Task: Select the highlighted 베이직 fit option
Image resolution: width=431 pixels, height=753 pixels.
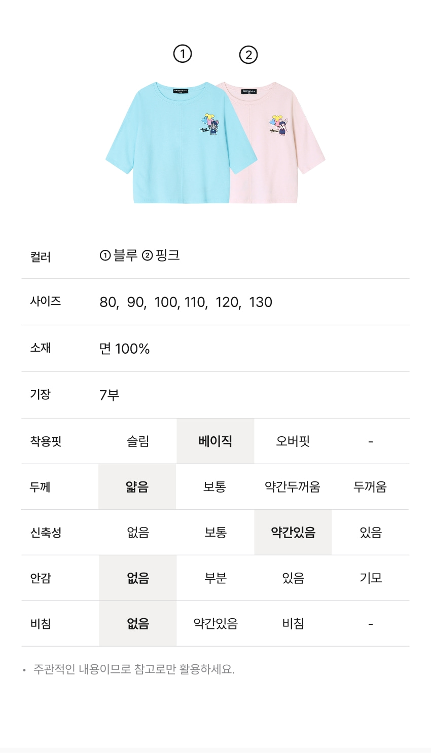Action: click(x=215, y=441)
